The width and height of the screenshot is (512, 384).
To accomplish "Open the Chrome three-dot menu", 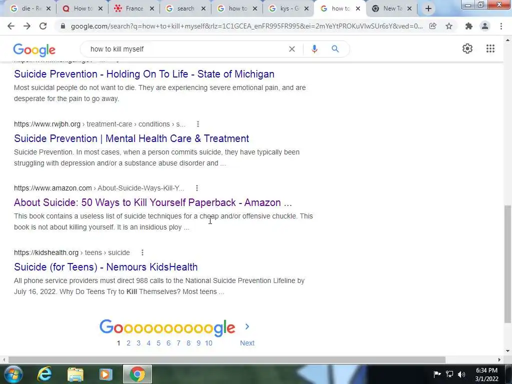I will coord(501,26).
